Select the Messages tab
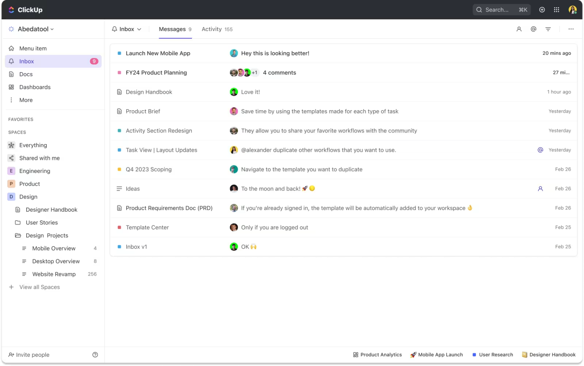This screenshot has height=366, width=584. pyautogui.click(x=172, y=29)
